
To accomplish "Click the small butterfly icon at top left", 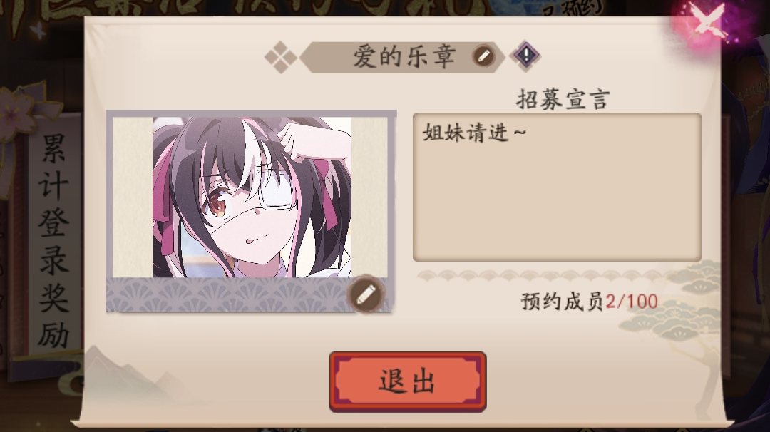I will pyautogui.click(x=38, y=31).
